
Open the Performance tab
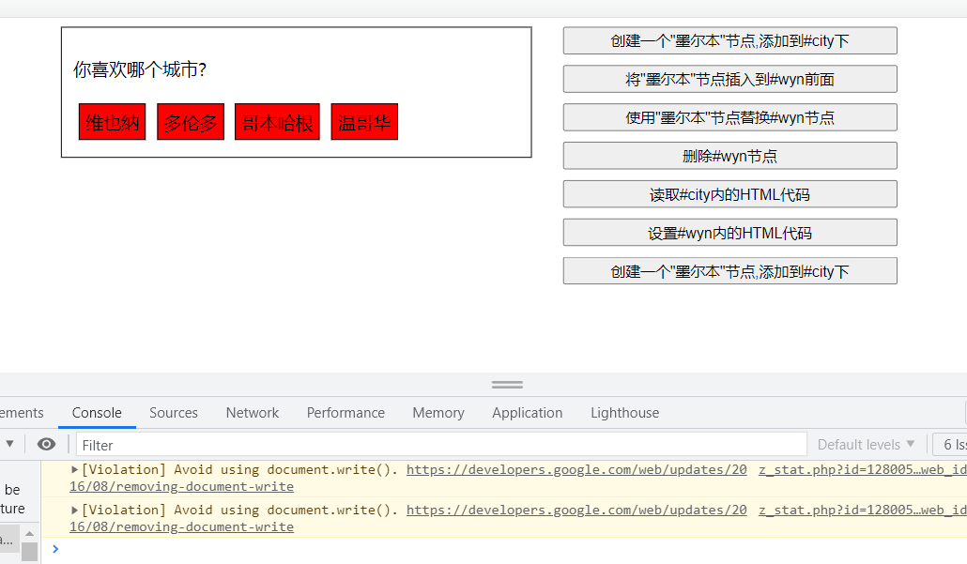[x=345, y=412]
